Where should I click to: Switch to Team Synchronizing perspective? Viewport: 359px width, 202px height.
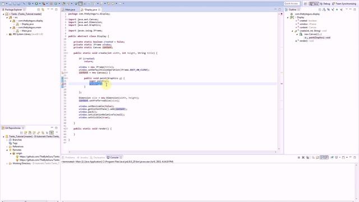pyautogui.click(x=344, y=4)
